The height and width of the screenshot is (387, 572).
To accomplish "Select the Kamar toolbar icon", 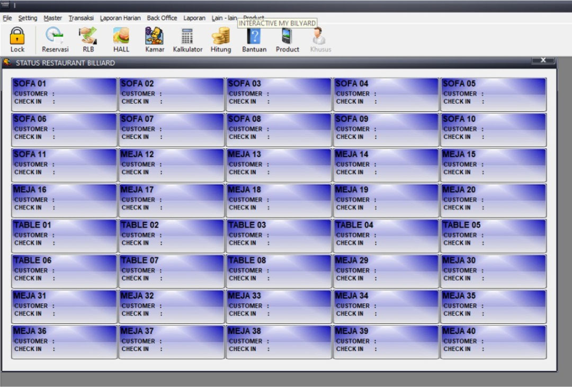I will tap(155, 37).
